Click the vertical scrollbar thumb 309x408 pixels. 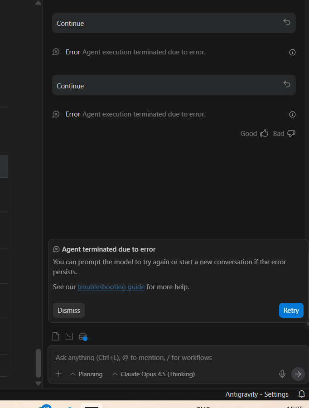coord(38,363)
